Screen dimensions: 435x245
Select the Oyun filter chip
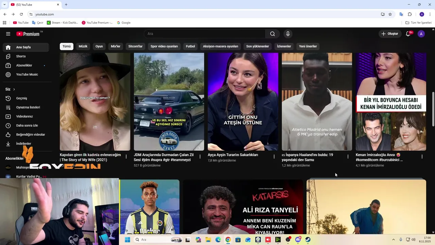click(99, 46)
